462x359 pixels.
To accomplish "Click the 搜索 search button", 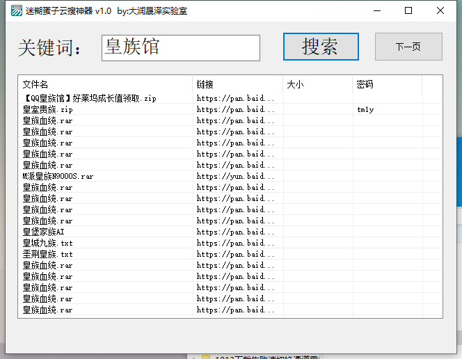I will point(321,47).
